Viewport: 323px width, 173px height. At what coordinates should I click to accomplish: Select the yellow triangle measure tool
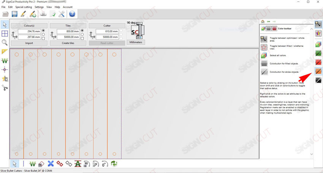tap(5, 52)
